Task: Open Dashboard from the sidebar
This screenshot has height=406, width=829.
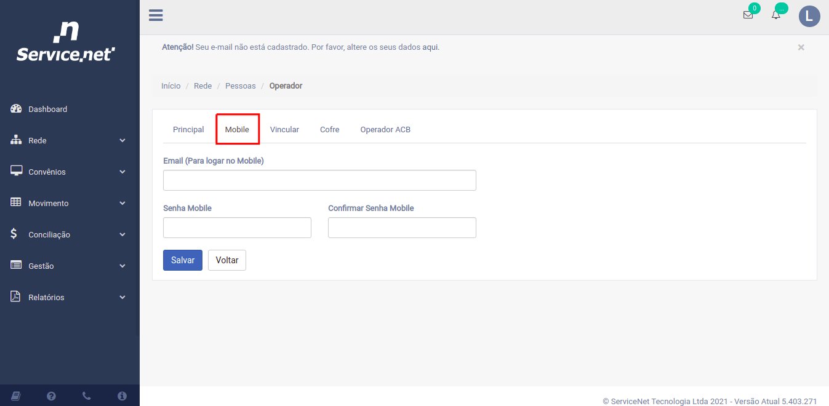Action: click(x=47, y=109)
